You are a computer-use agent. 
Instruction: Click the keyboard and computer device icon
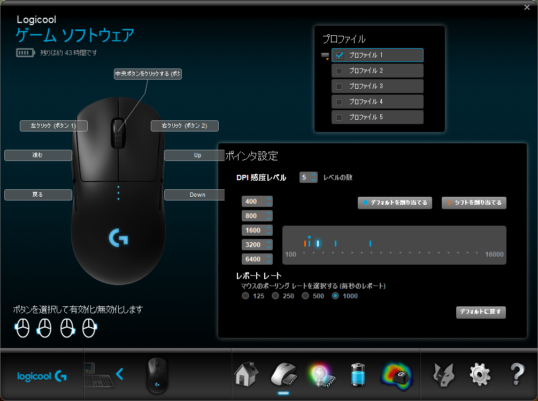pos(98,375)
